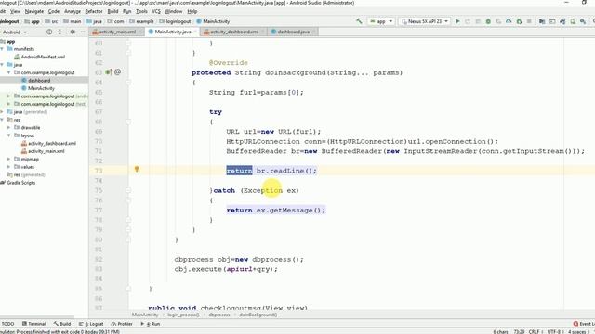Open the VCS menu

[x=155, y=11]
